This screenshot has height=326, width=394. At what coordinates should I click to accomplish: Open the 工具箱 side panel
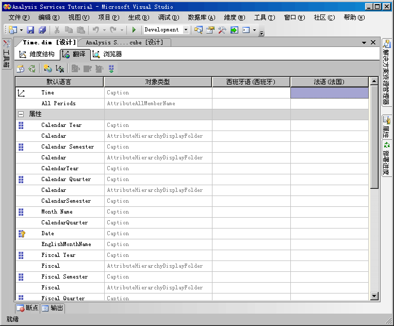[x=7, y=54]
